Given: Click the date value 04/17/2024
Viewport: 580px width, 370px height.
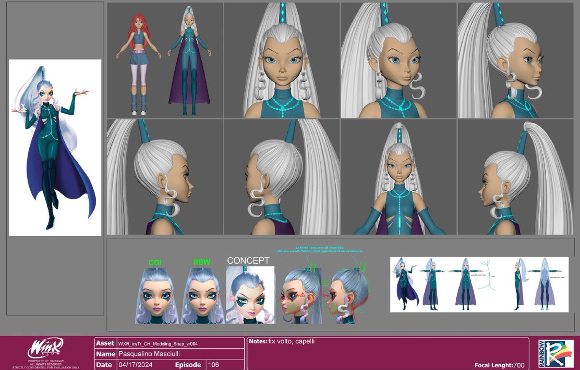Looking at the screenshot, I should click(x=136, y=365).
